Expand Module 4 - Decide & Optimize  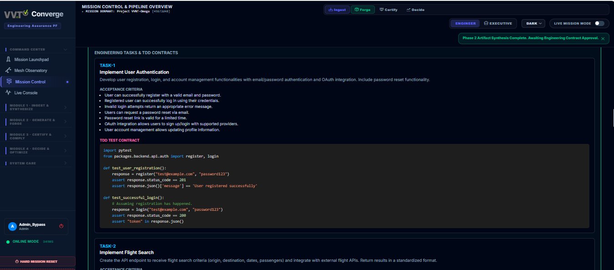click(36, 150)
